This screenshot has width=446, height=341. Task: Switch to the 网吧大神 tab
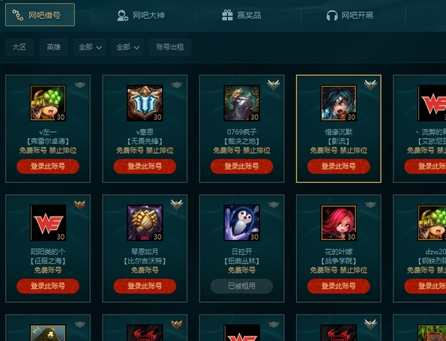click(141, 15)
